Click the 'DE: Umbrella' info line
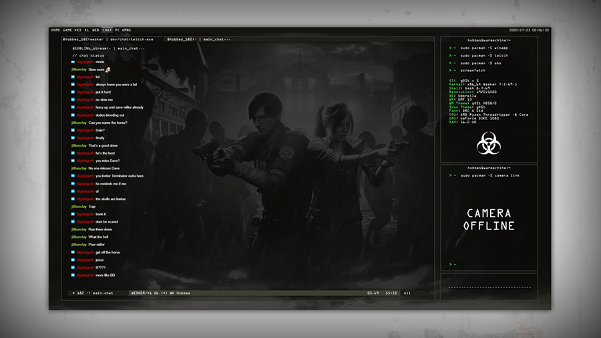The image size is (601, 338). tap(463, 96)
